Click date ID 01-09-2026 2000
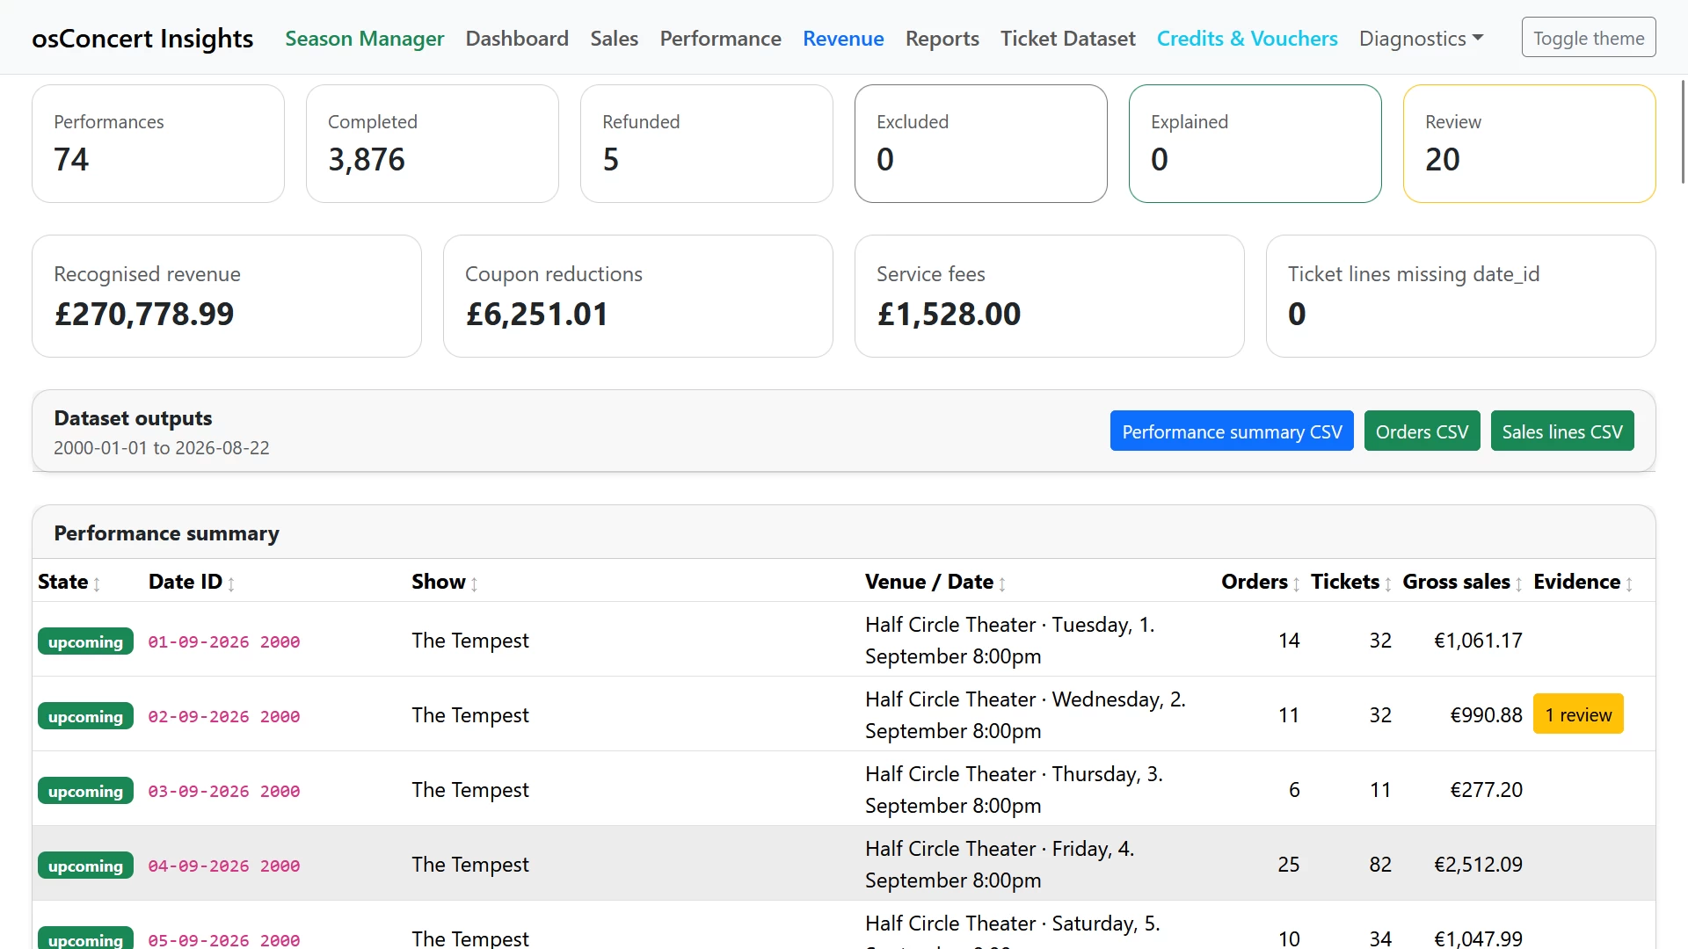The height and width of the screenshot is (949, 1688). [224, 641]
